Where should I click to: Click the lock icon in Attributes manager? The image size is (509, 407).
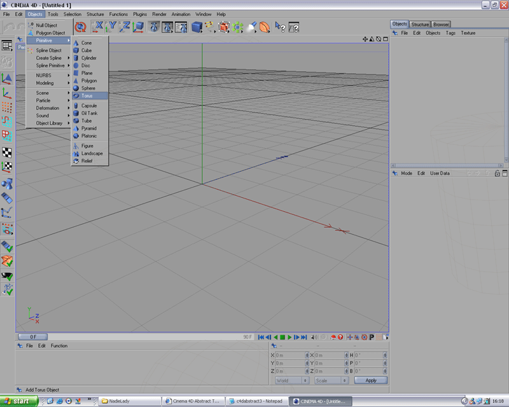pos(497,174)
